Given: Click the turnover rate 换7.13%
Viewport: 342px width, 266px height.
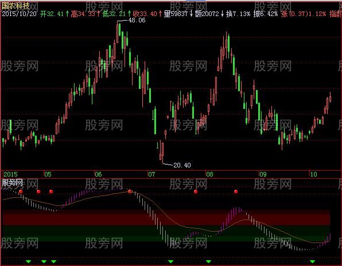Looking at the screenshot, I should [238, 14].
